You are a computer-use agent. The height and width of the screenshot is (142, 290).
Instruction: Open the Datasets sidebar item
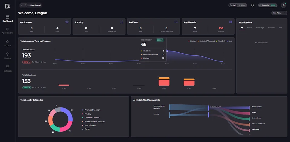click(x=8, y=68)
